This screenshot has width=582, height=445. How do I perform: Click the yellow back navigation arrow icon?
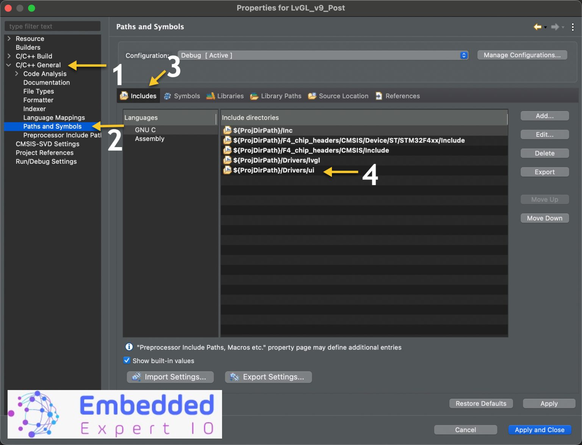pos(537,27)
